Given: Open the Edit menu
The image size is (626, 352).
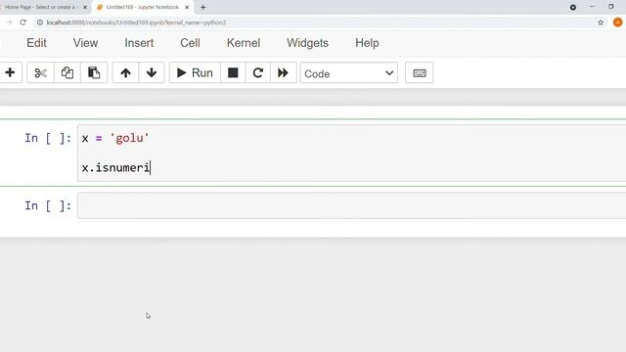Looking at the screenshot, I should [x=36, y=43].
